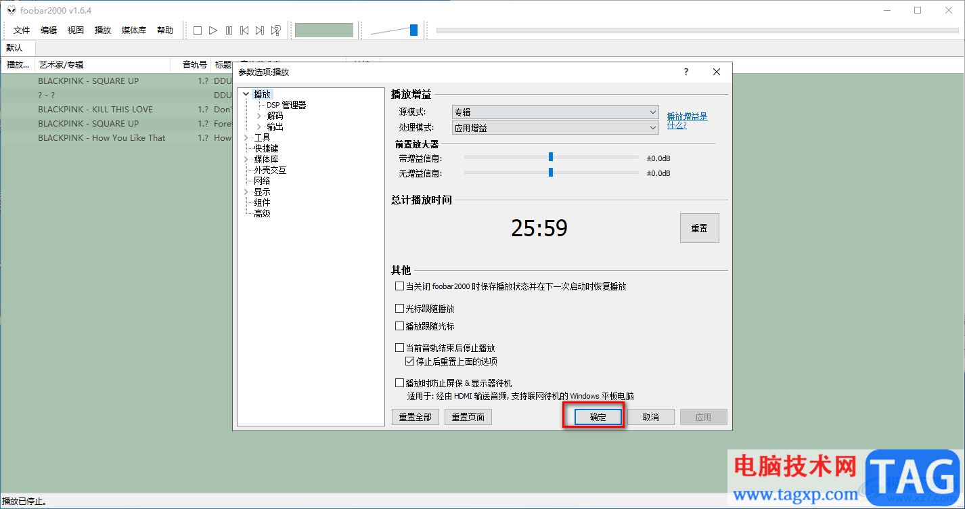
Task: Select 快捷键 in the preferences tree
Action: point(266,149)
